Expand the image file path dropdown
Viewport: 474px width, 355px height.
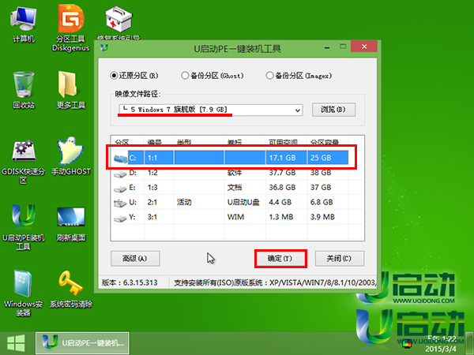tap(298, 110)
